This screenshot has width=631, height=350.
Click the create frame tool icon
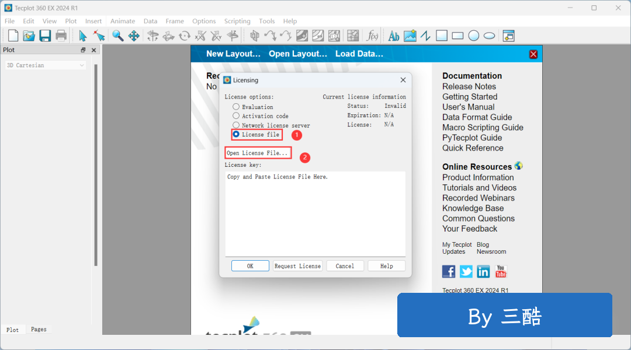509,36
